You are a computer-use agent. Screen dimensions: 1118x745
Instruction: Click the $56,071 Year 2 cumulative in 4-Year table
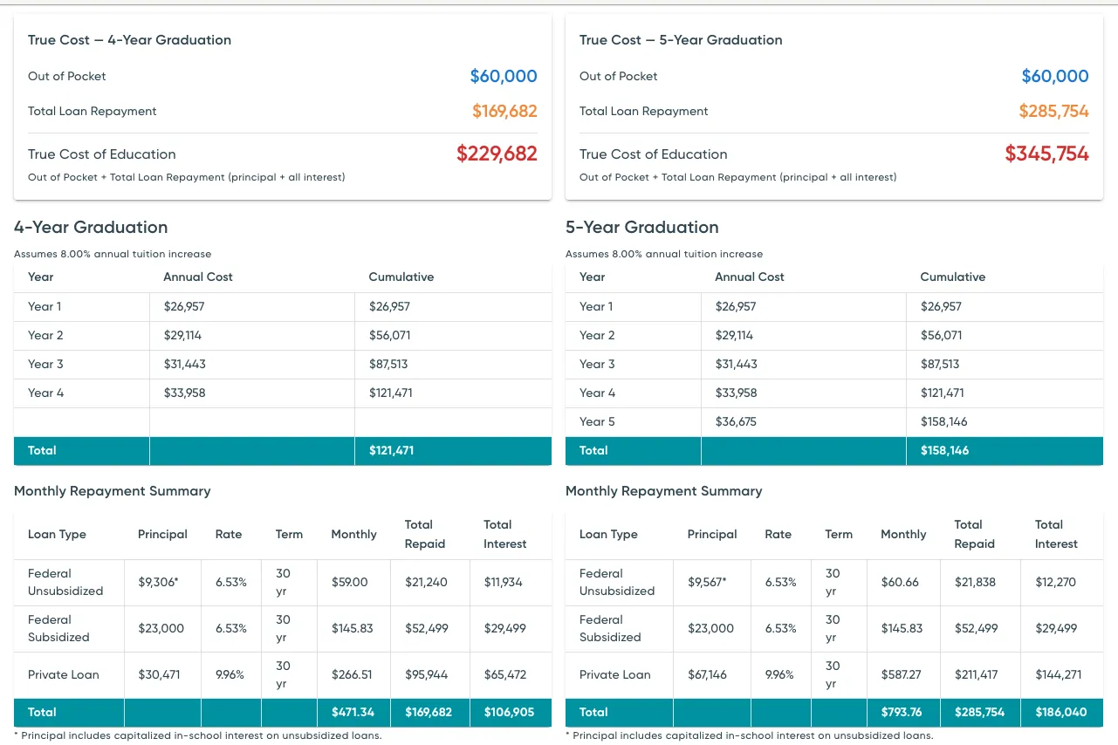[x=390, y=336]
